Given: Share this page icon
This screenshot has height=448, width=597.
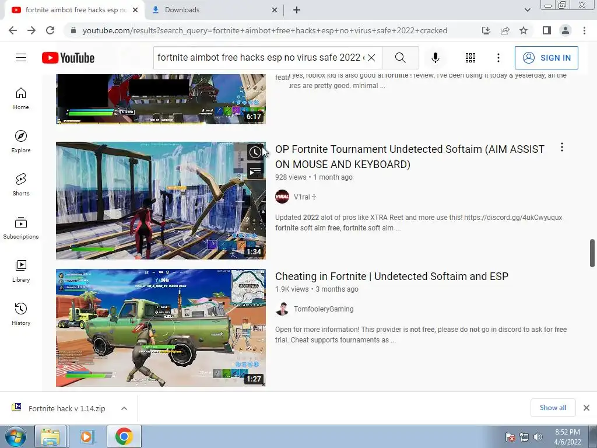Looking at the screenshot, I should [505, 30].
